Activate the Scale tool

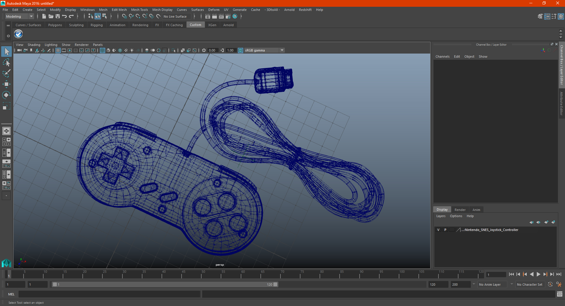[x=6, y=106]
